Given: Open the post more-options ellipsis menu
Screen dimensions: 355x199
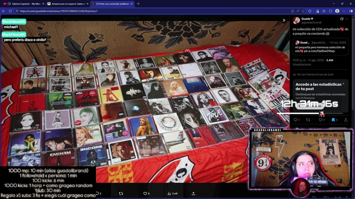Looking at the screenshot, I should point(347,19).
